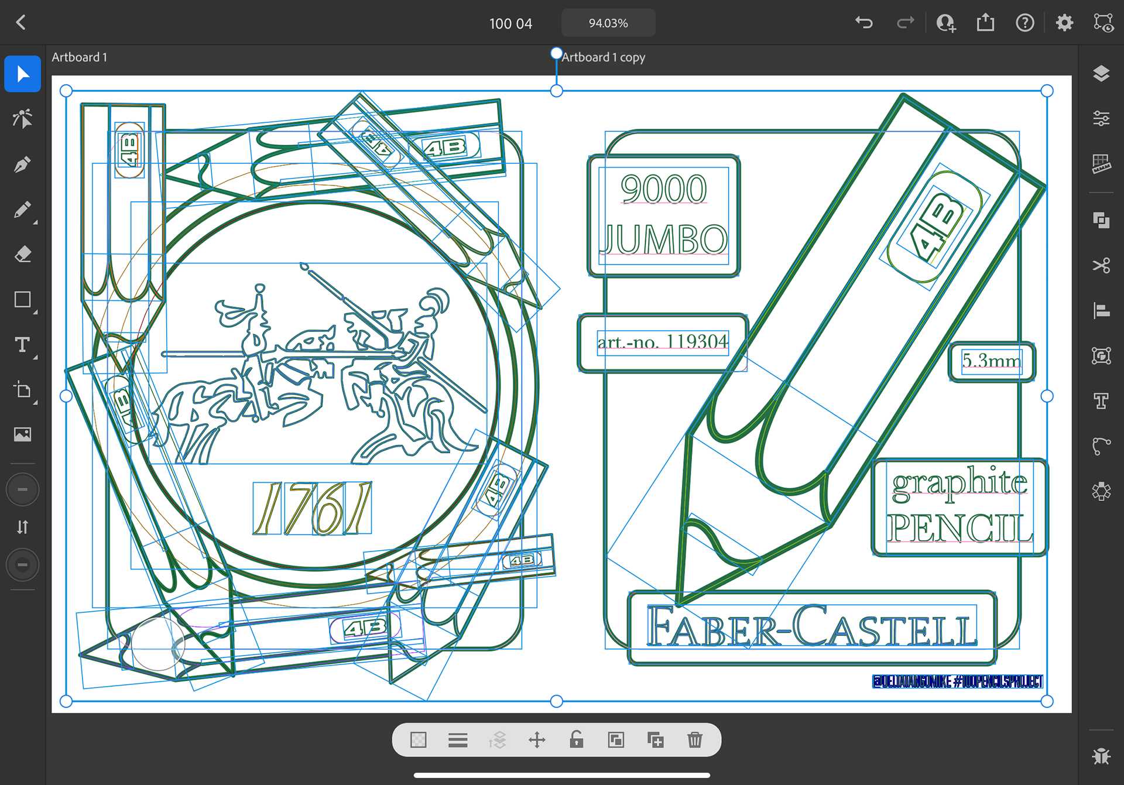1124x785 pixels.
Task: Open the Properties sliders panel
Action: point(1101,119)
